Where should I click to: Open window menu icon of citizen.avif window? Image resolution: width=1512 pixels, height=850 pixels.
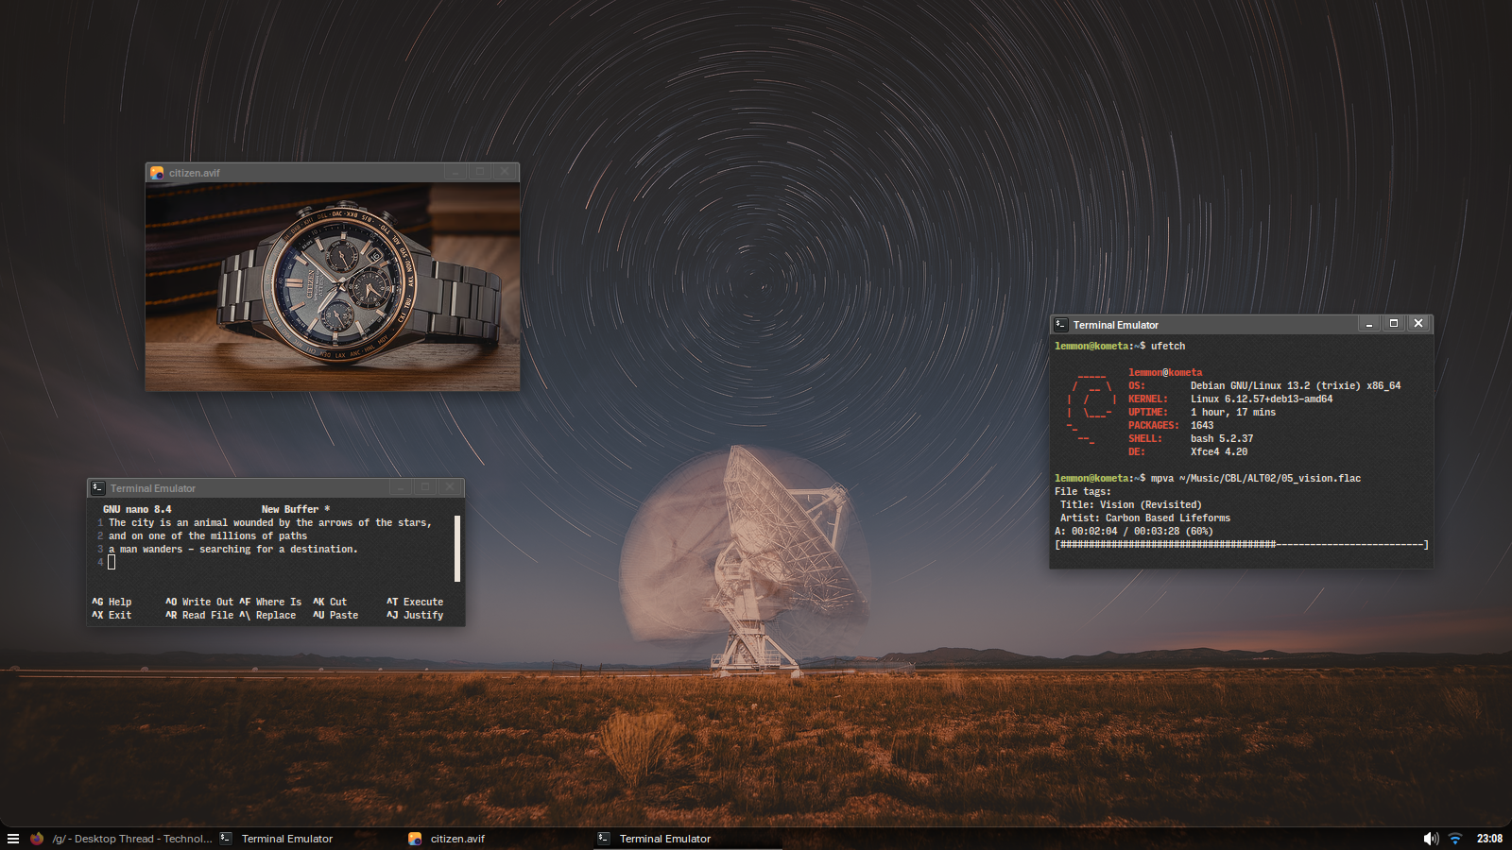click(x=157, y=173)
